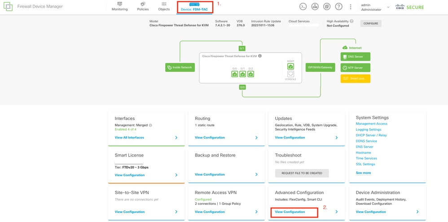This screenshot has height=222, width=448.
Task: Open the Monitoring tab
Action: [120, 7]
